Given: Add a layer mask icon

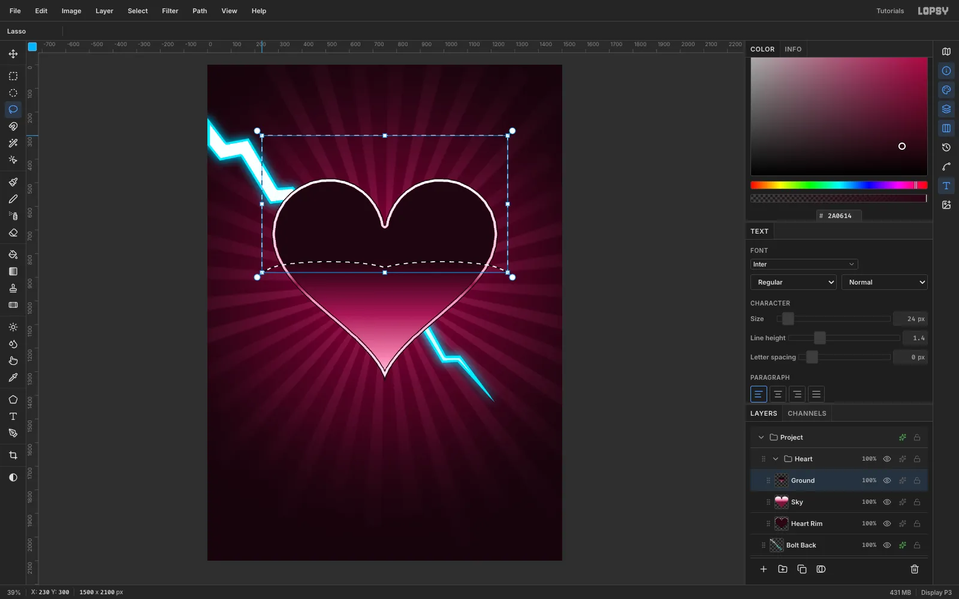Looking at the screenshot, I should pyautogui.click(x=821, y=569).
